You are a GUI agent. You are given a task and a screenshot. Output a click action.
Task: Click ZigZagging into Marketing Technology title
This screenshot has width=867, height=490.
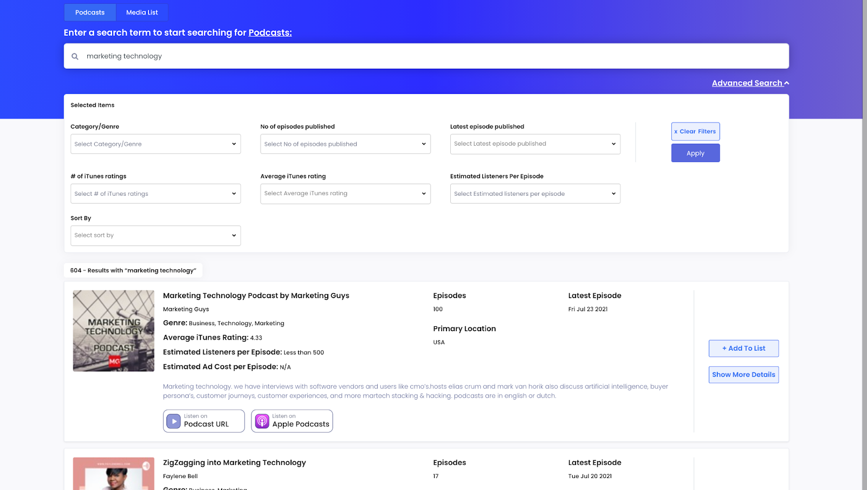coord(235,462)
